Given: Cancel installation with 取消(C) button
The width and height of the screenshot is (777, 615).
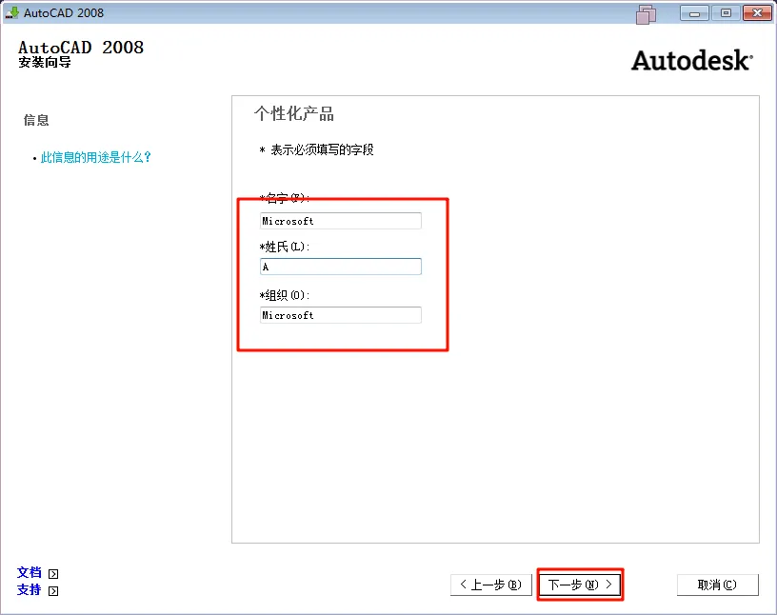Looking at the screenshot, I should (718, 585).
